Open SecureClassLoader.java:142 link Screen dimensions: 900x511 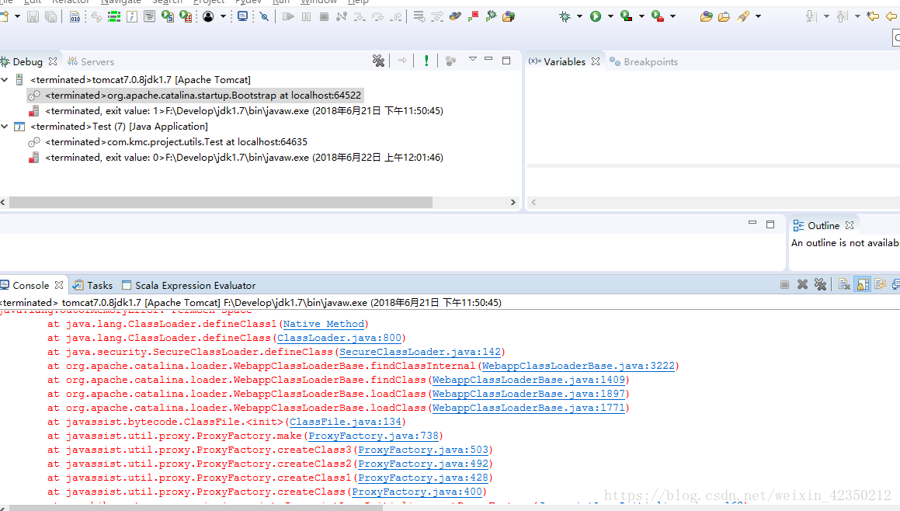tap(420, 352)
